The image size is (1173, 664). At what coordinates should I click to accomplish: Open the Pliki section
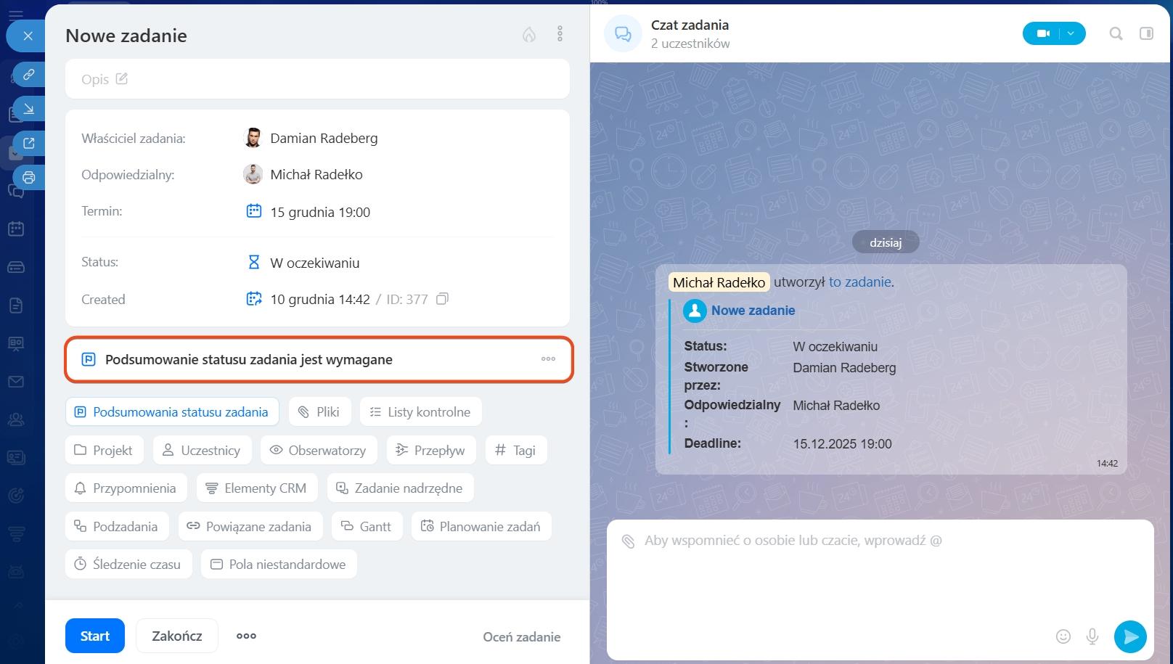click(x=320, y=411)
